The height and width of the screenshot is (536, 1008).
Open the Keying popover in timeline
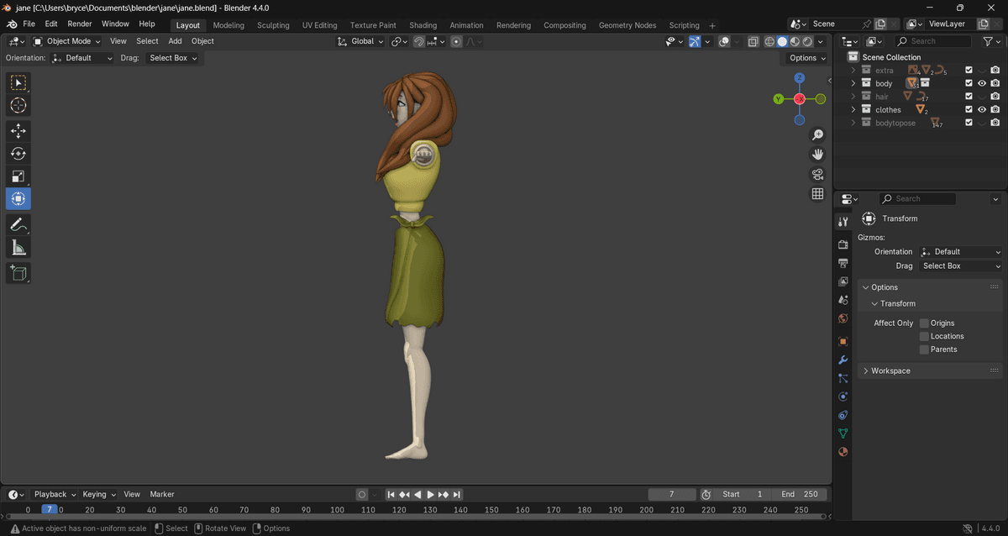point(98,495)
